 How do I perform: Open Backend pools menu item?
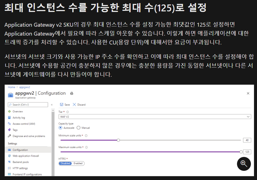tap(21, 162)
